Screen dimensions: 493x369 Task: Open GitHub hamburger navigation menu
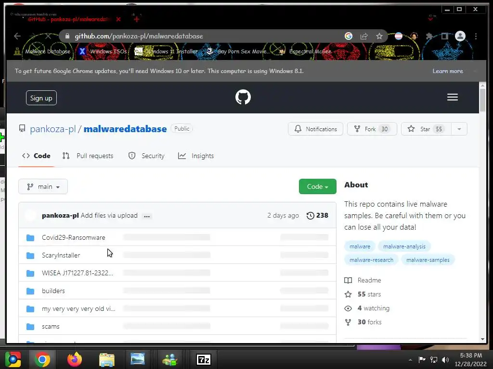point(453,97)
